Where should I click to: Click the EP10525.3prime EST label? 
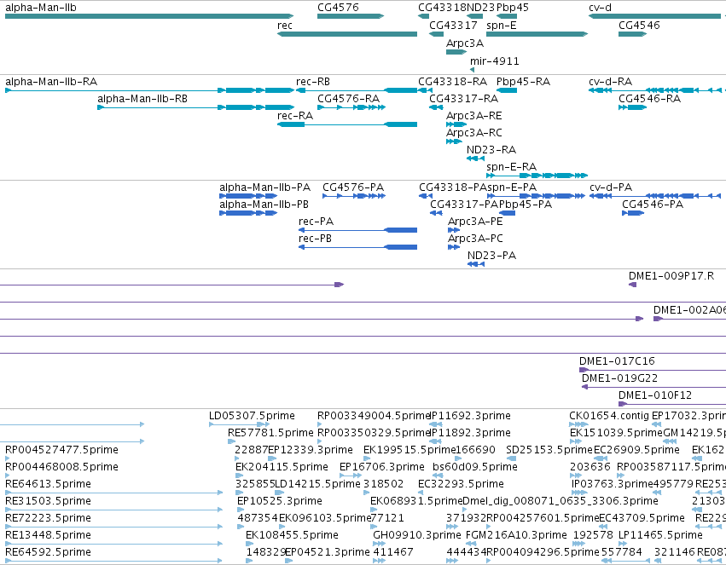280,501
